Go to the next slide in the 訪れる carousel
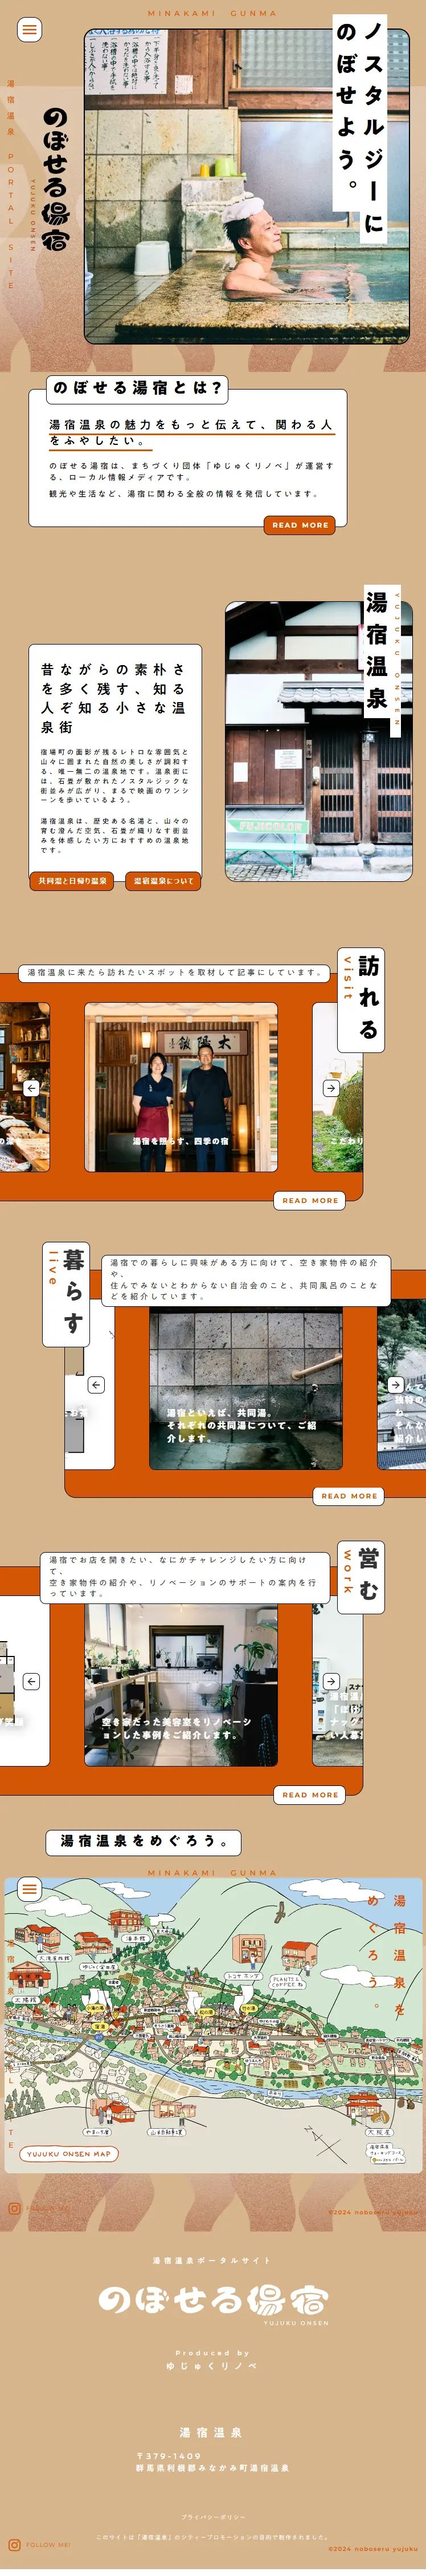The image size is (426, 2576). (330, 1088)
